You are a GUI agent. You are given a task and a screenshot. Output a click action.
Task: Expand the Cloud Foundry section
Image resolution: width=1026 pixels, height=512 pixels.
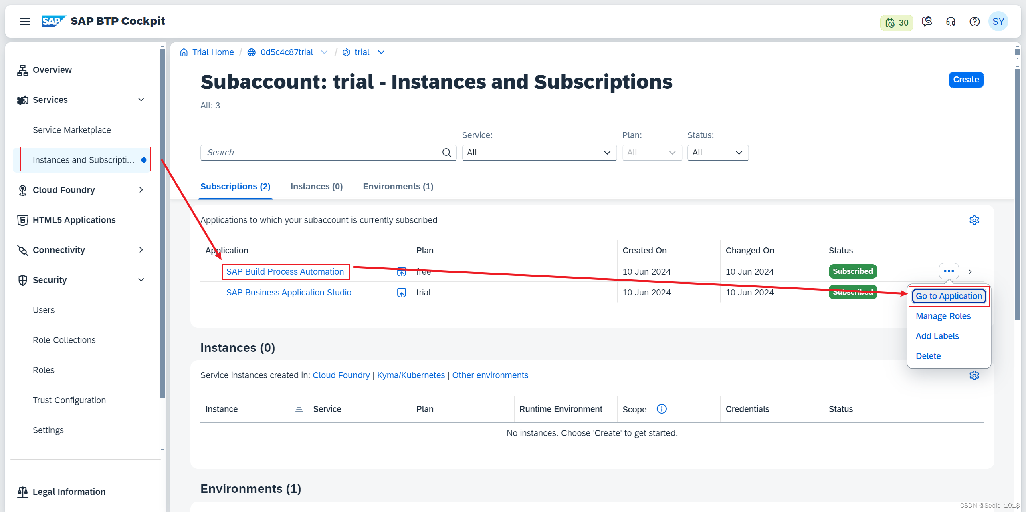[x=141, y=190]
